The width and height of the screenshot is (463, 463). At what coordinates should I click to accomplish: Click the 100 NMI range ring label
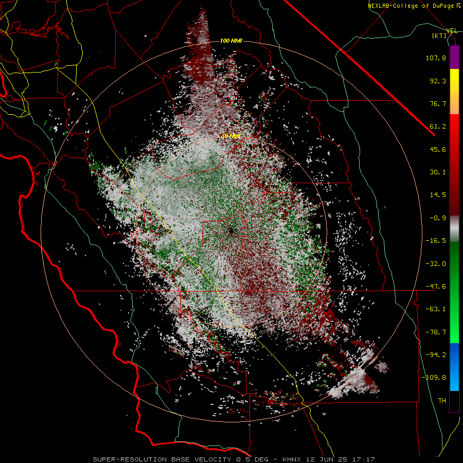[x=231, y=41]
